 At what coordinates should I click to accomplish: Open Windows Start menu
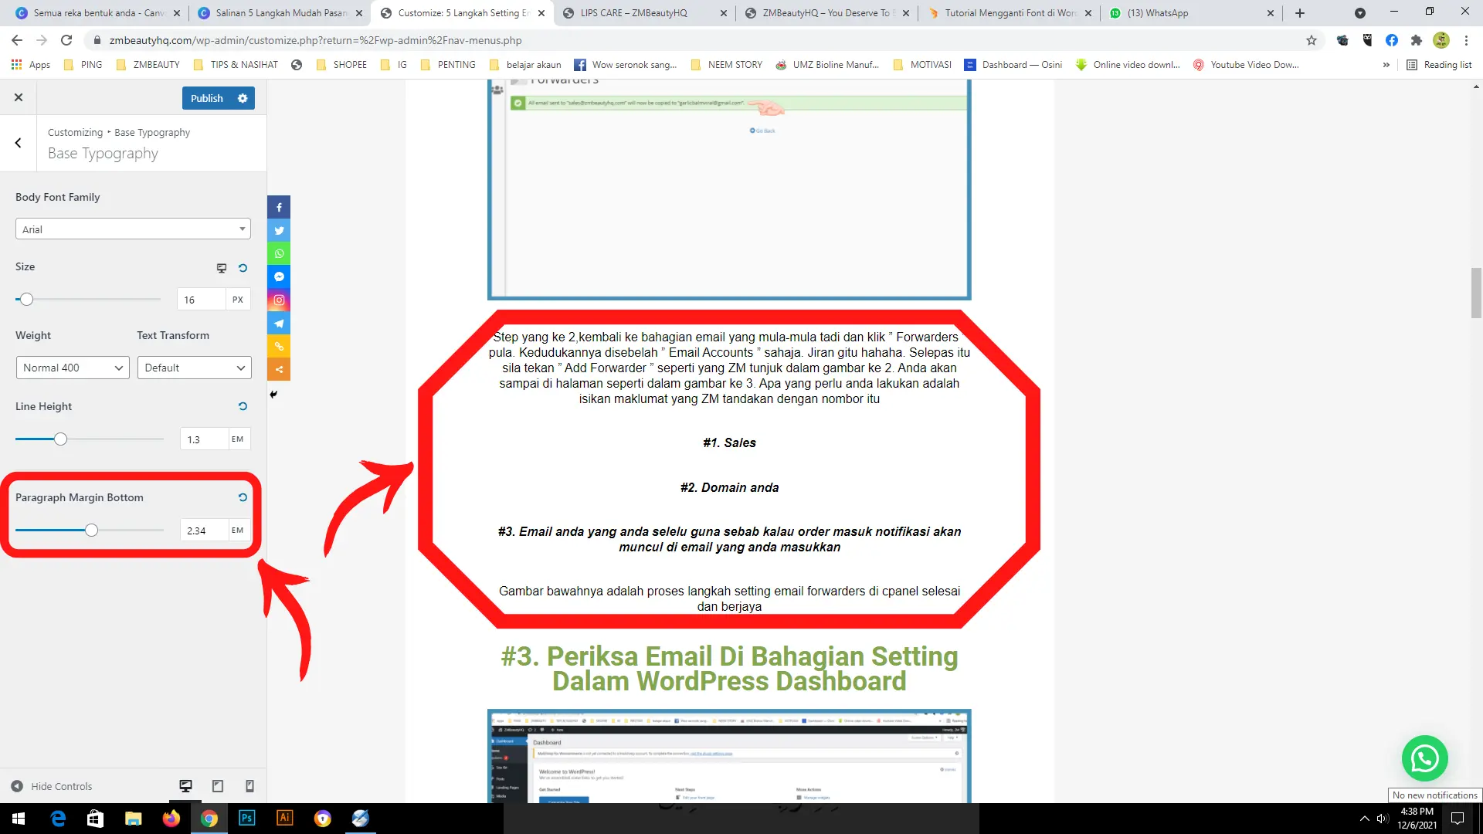pyautogui.click(x=19, y=819)
